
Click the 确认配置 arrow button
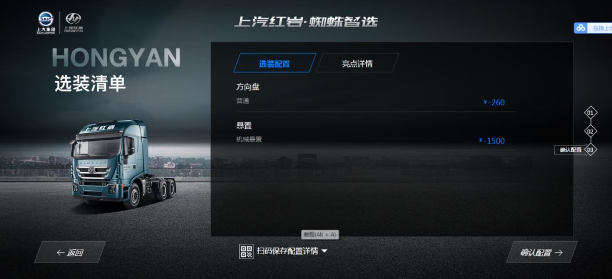coord(542,252)
